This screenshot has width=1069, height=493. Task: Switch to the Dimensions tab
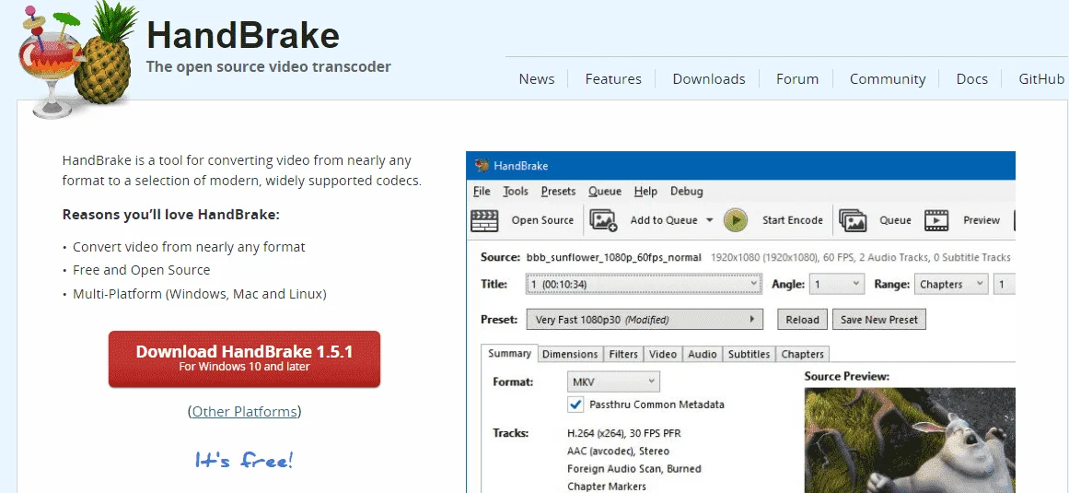click(x=570, y=354)
